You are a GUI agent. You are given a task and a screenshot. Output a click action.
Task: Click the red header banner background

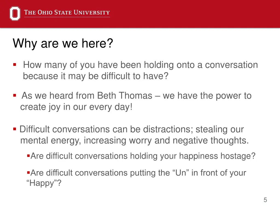point(191,14)
